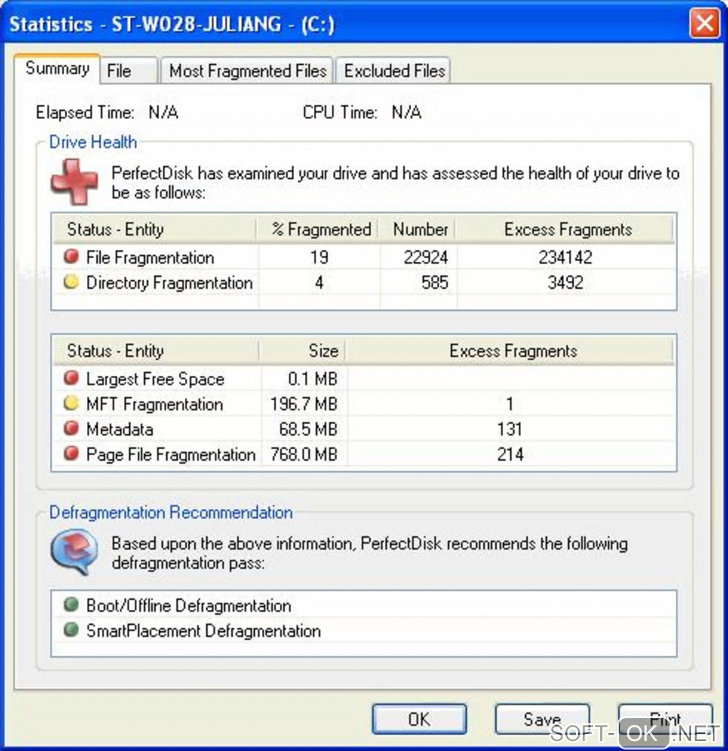Click the OK button

pos(419,719)
